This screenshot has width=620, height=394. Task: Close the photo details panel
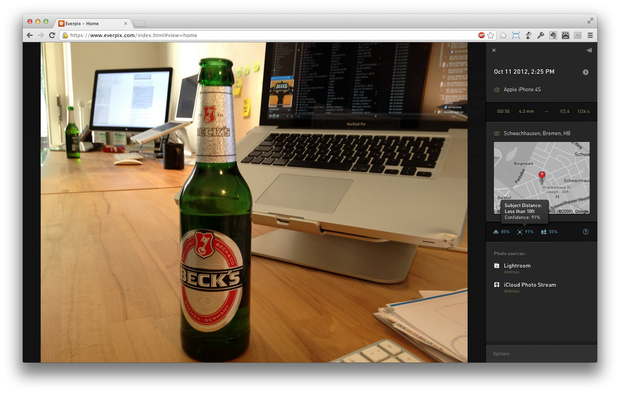tap(494, 50)
